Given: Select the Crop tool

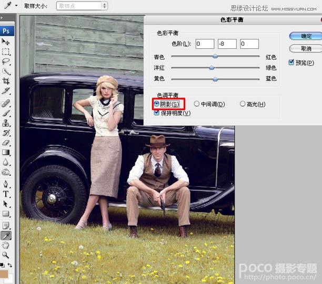Looking at the screenshot, I should 6,81.
